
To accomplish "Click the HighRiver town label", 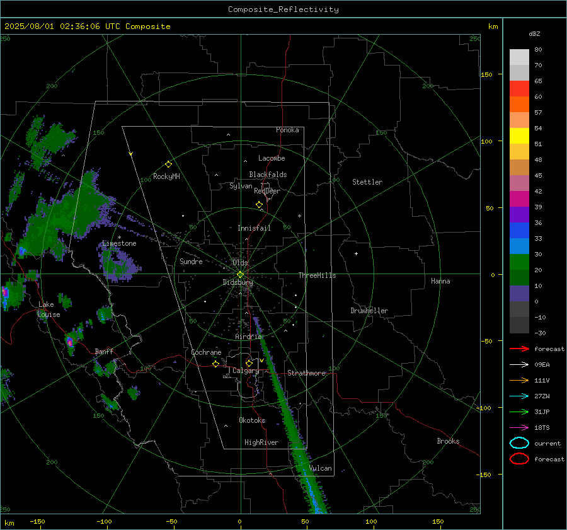I will click(261, 443).
